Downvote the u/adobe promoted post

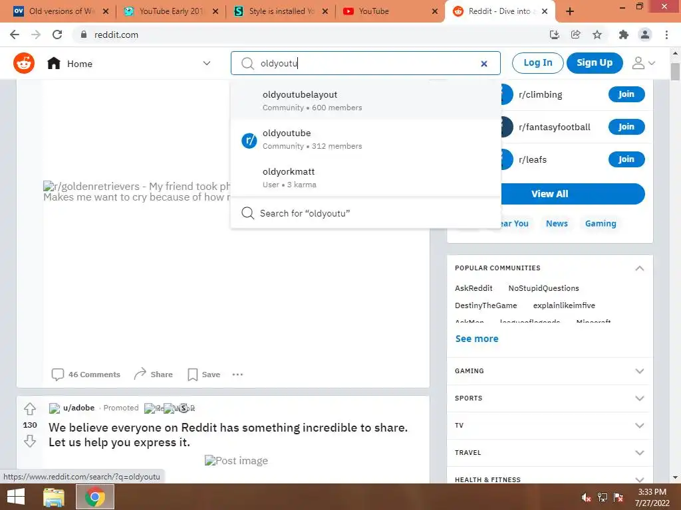point(29,441)
